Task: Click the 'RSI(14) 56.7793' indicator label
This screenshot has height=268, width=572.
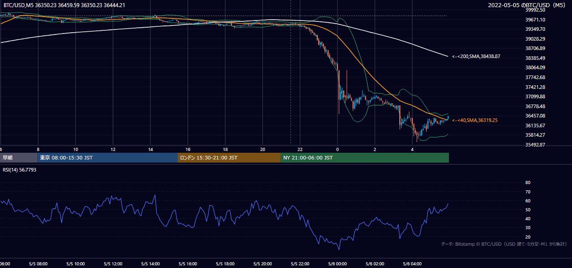Action: pyautogui.click(x=20, y=170)
